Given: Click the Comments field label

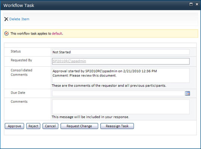Looking at the screenshot, I should coord(19,102).
